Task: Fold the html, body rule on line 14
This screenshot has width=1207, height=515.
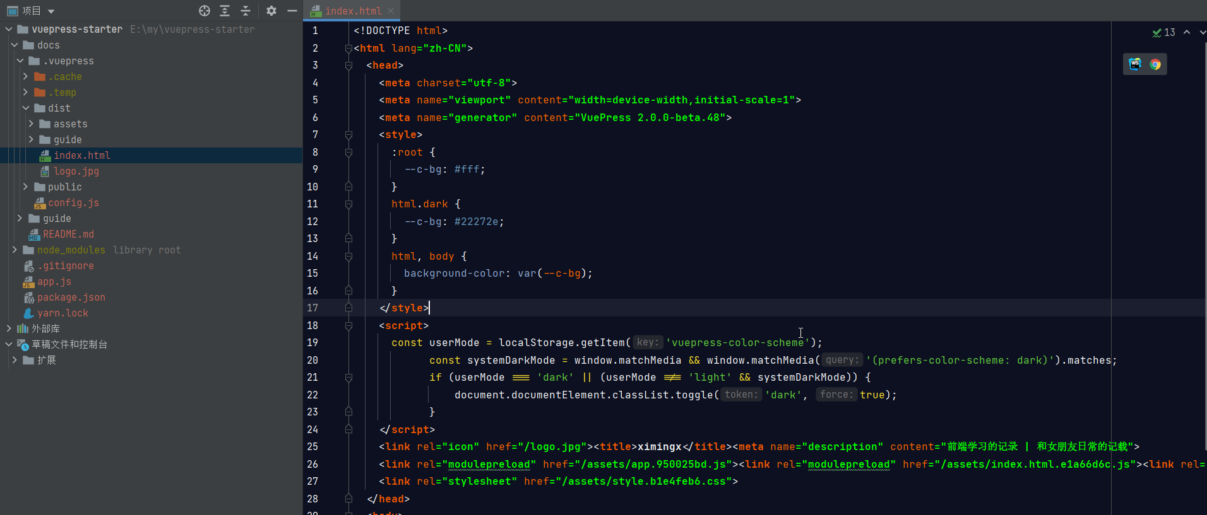Action: (348, 256)
